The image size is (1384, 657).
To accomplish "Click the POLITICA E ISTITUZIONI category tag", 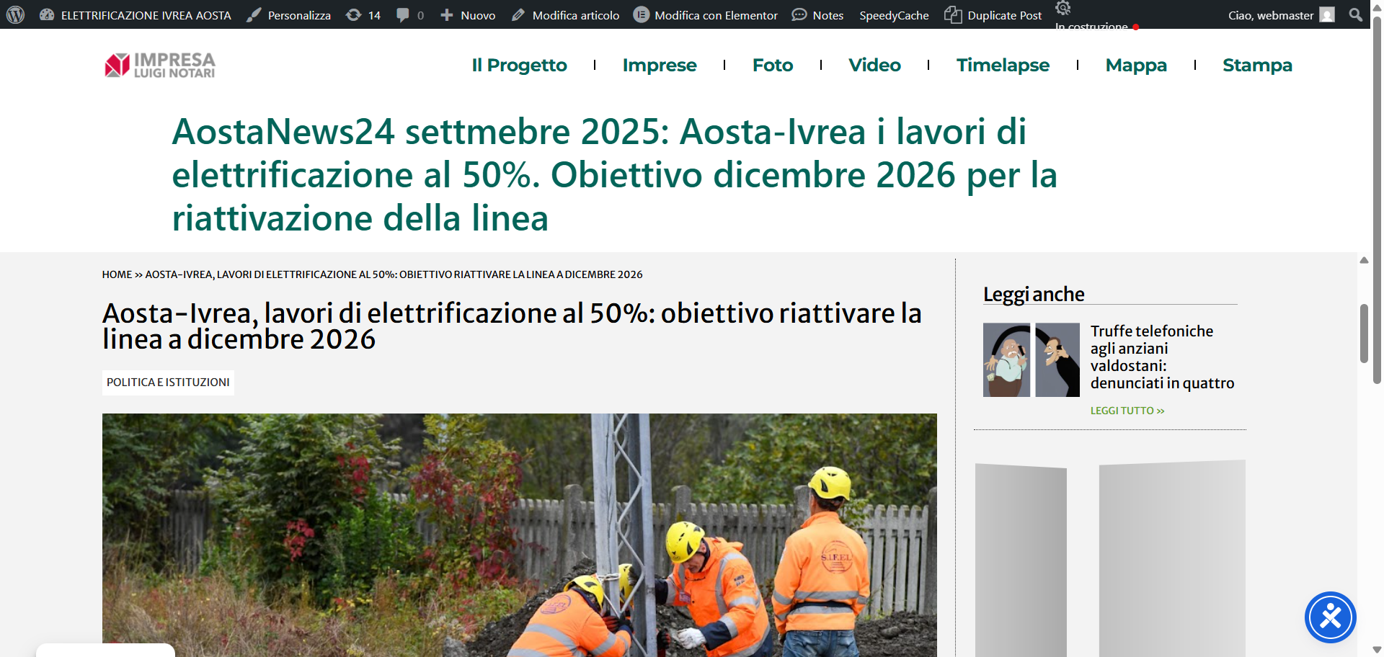I will pos(168,383).
